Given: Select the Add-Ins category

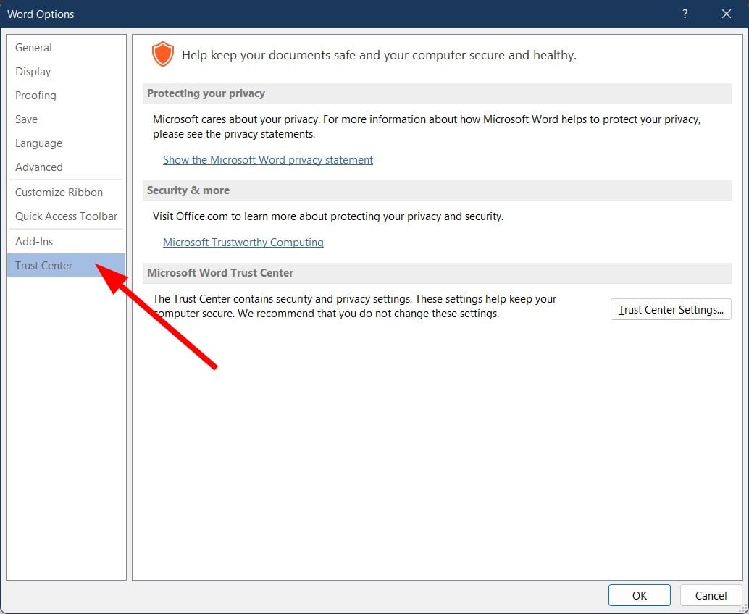Looking at the screenshot, I should [67, 242].
